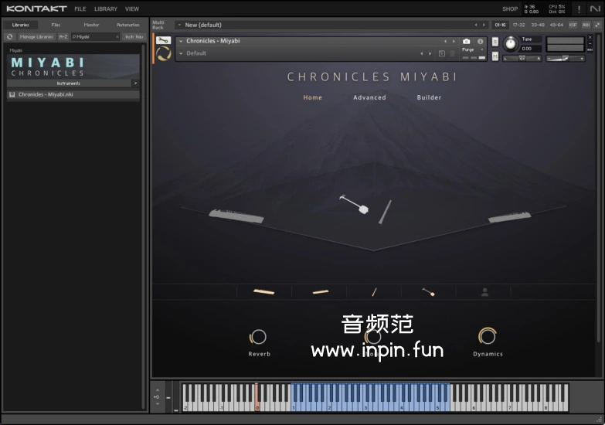
Task: Show instrument info icon
Action: point(481,41)
